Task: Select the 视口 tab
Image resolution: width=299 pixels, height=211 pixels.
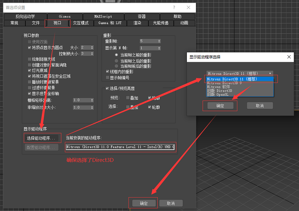Action: (x=58, y=23)
